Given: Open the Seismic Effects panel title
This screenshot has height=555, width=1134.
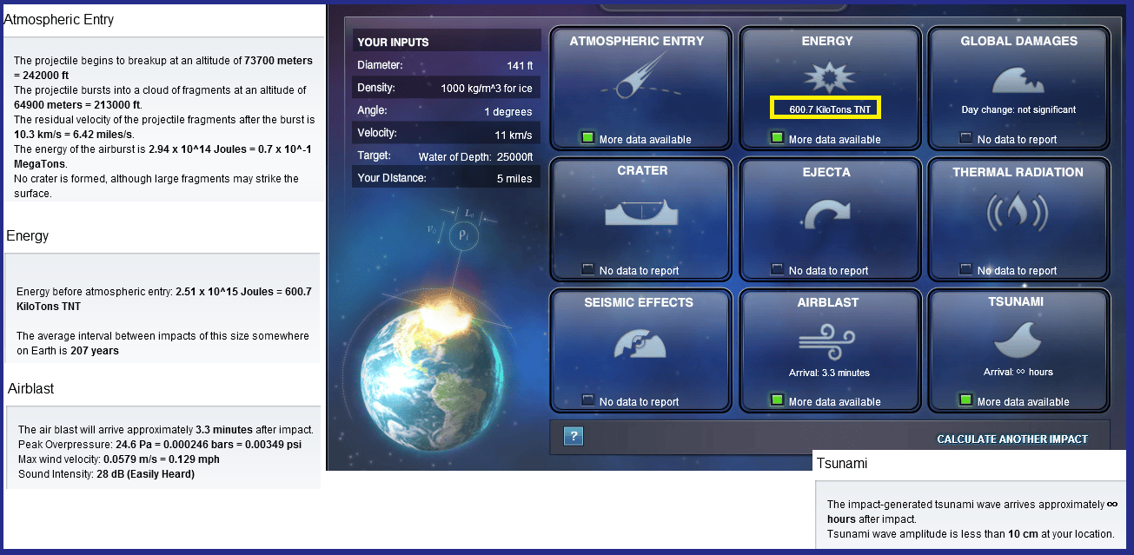Looking at the screenshot, I should pos(639,302).
